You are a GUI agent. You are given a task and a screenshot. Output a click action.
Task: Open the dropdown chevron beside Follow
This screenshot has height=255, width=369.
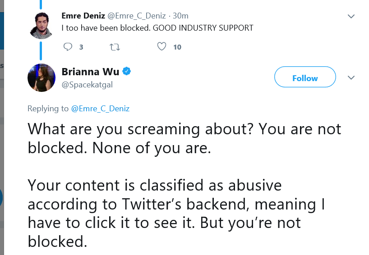pyautogui.click(x=351, y=77)
